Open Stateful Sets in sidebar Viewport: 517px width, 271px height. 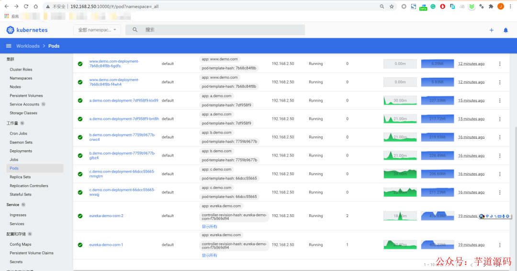[x=21, y=195]
